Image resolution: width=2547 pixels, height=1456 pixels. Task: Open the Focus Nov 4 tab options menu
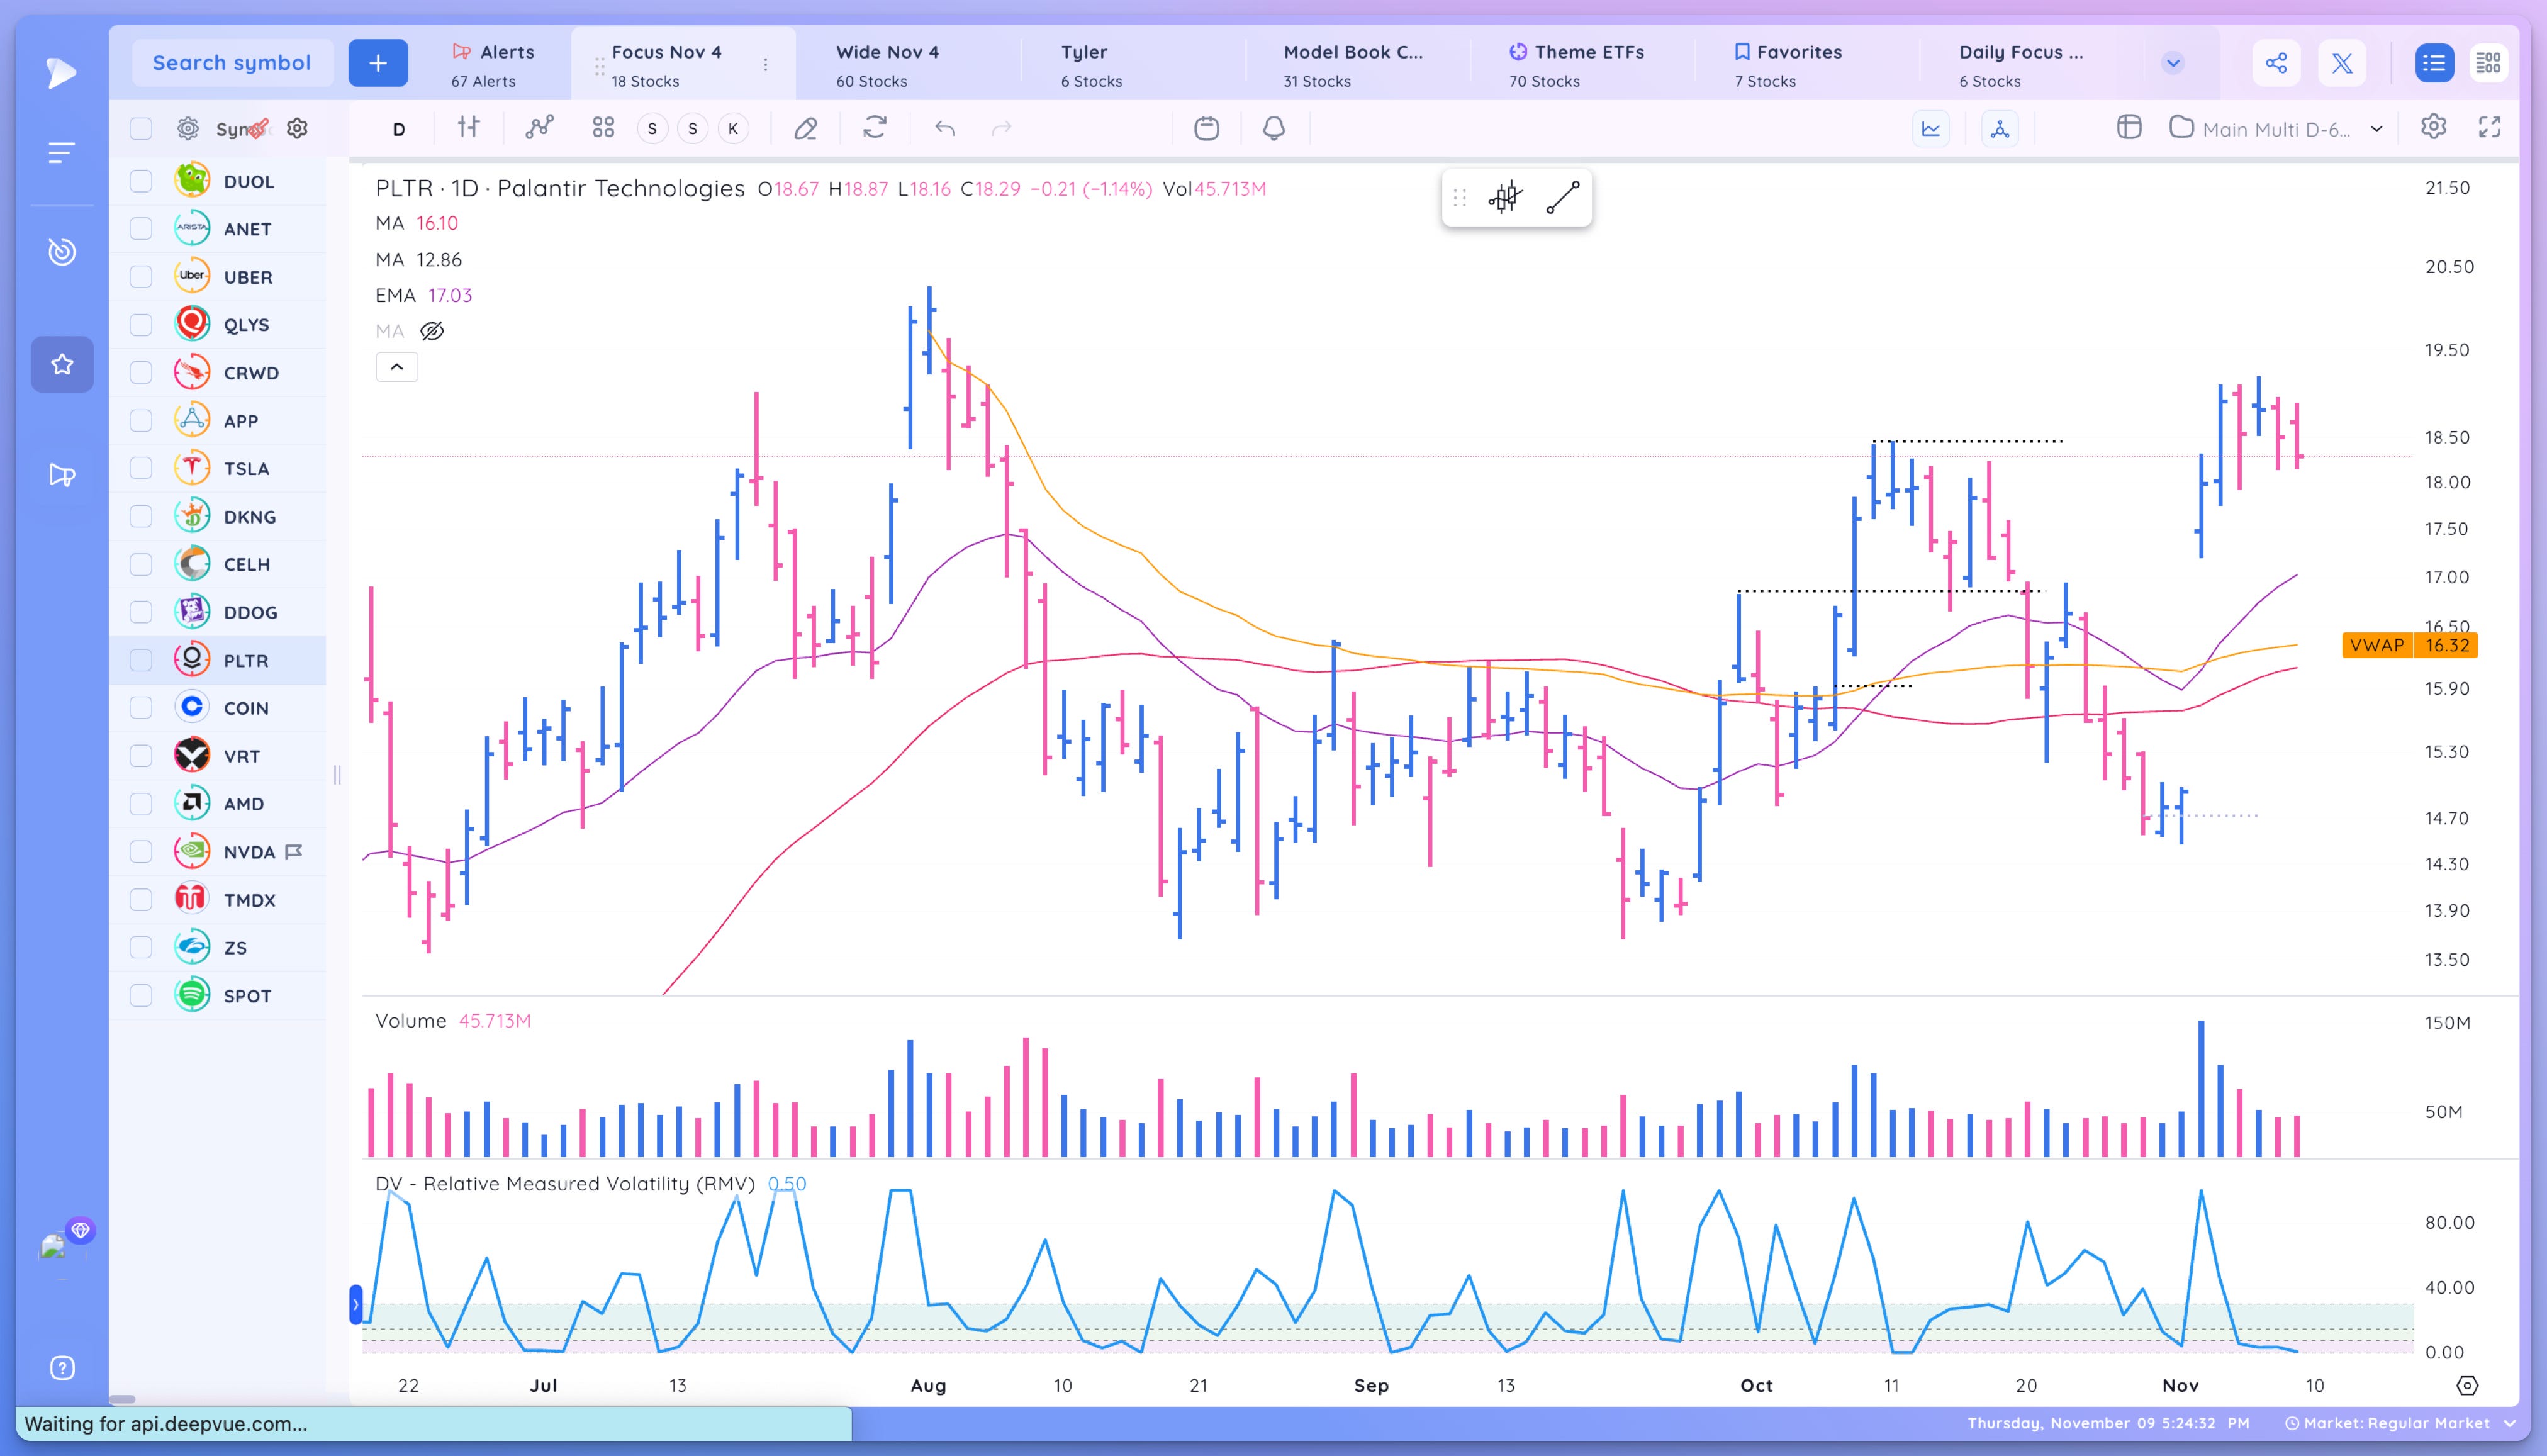766,64
